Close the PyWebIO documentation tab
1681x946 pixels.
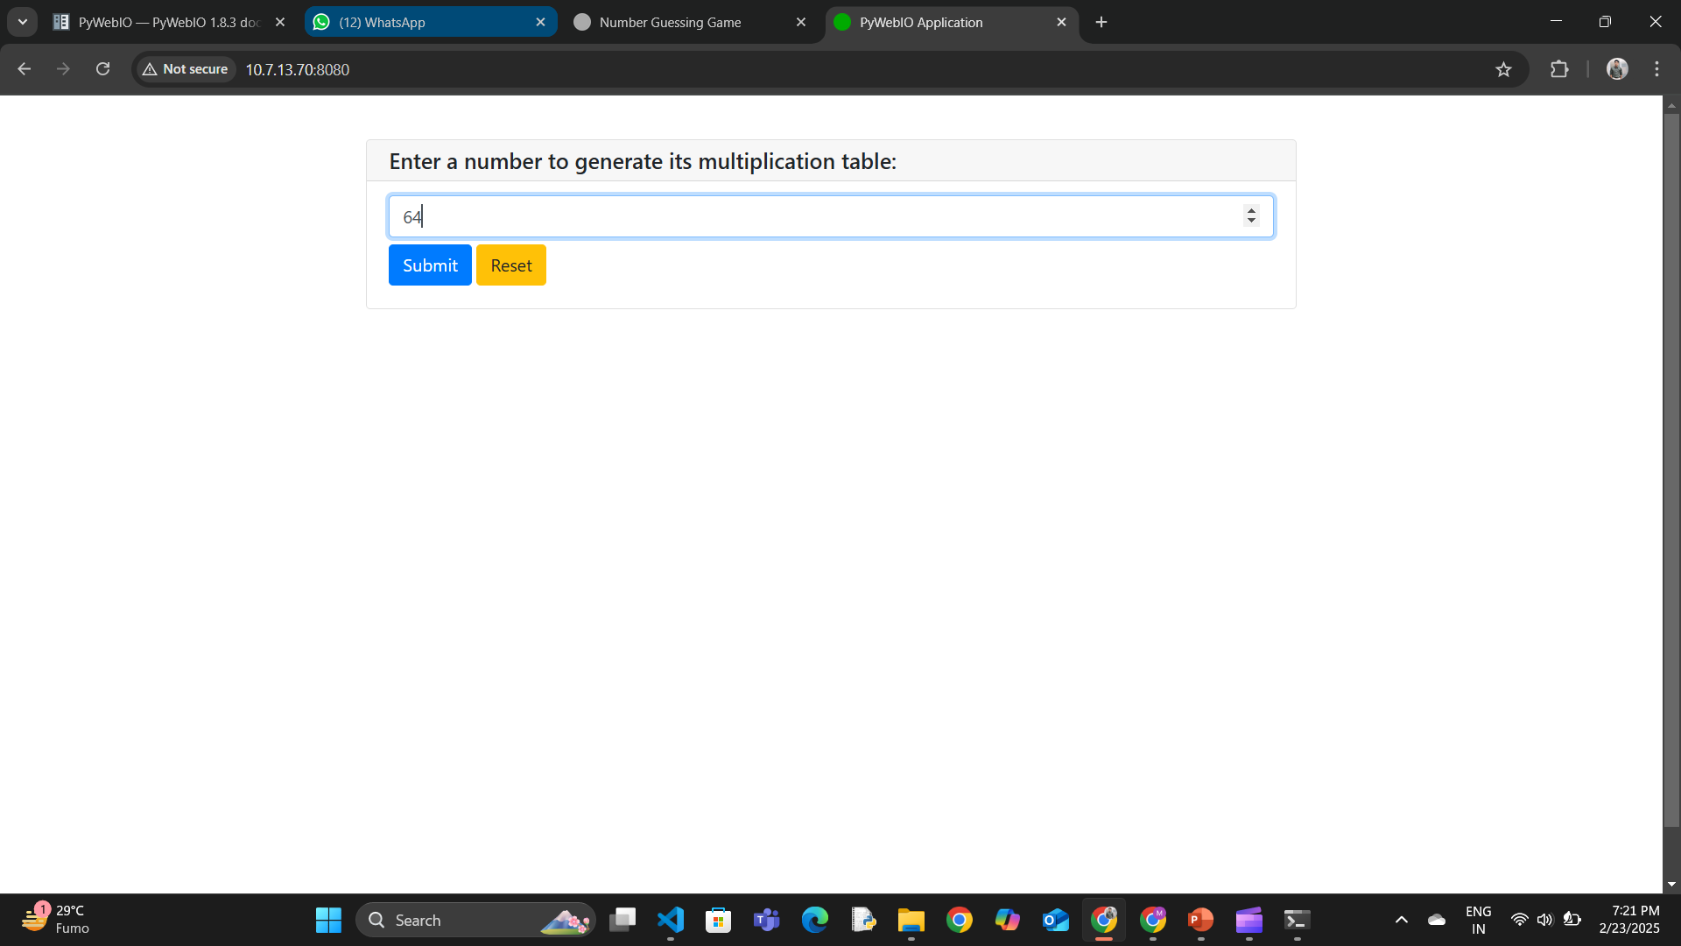pyautogui.click(x=280, y=22)
